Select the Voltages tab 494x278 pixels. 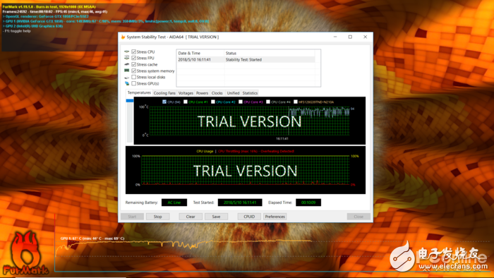click(x=186, y=93)
